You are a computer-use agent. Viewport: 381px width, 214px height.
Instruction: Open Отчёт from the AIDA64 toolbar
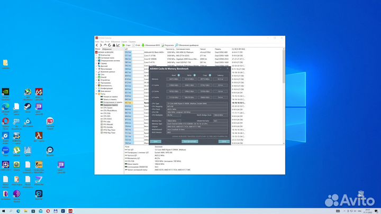point(137,45)
